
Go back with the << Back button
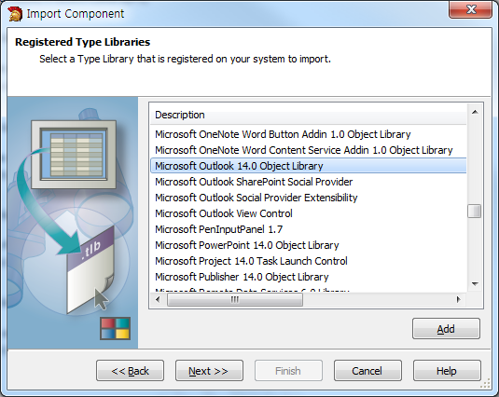click(x=131, y=371)
